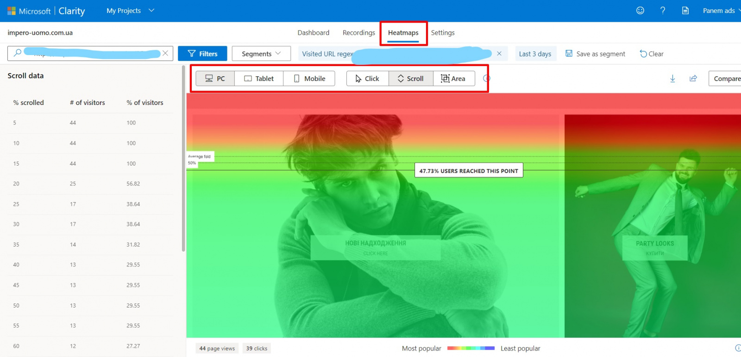Image resolution: width=741 pixels, height=357 pixels.
Task: Open the Dashboard tab
Action: pyautogui.click(x=313, y=33)
